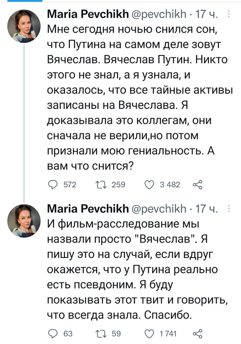241x344 pixels.
Task: Retweet the first tweet with 259 retweets
Action: point(101,185)
